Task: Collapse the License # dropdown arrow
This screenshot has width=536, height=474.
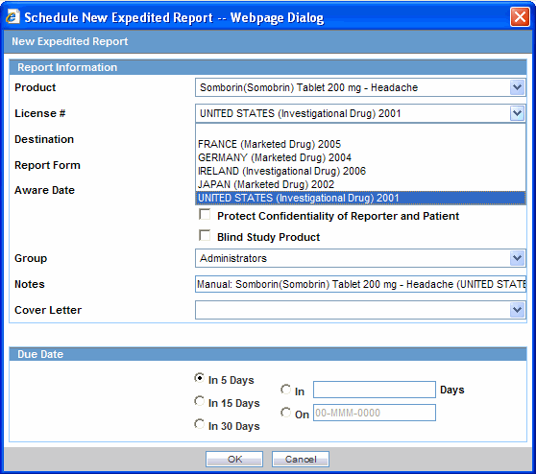Action: (x=517, y=113)
